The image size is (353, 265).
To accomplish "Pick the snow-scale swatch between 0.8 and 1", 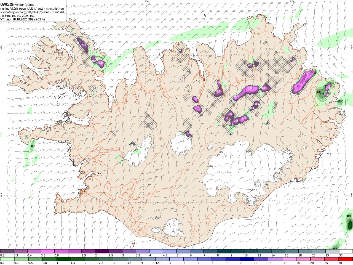I will (x=61, y=251).
